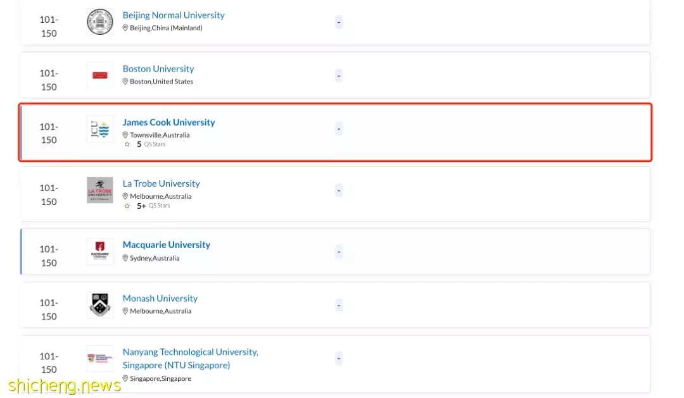Screen dimensions: 684x398
Task: Click the 'Boston,United States' location text
Action: (161, 82)
